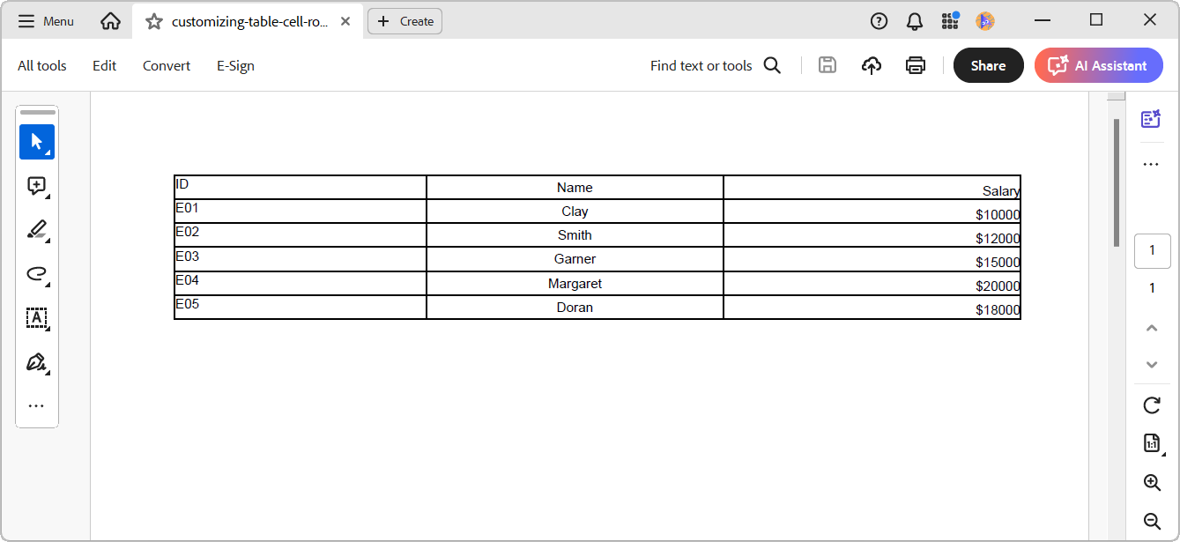Click the Share button
The width and height of the screenshot is (1180, 542).
pos(989,65)
